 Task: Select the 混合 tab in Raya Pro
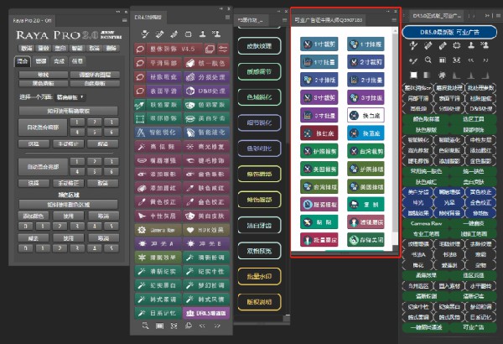(x=22, y=61)
